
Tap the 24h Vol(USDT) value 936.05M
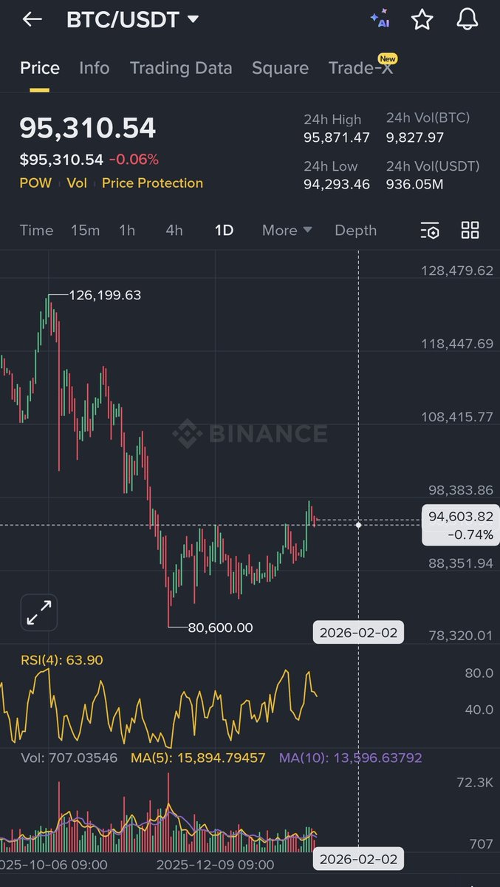(x=415, y=184)
